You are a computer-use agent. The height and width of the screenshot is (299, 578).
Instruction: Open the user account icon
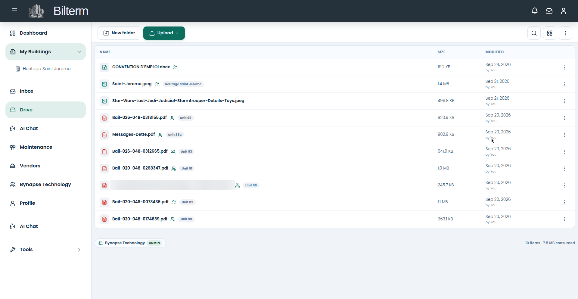pos(564,11)
